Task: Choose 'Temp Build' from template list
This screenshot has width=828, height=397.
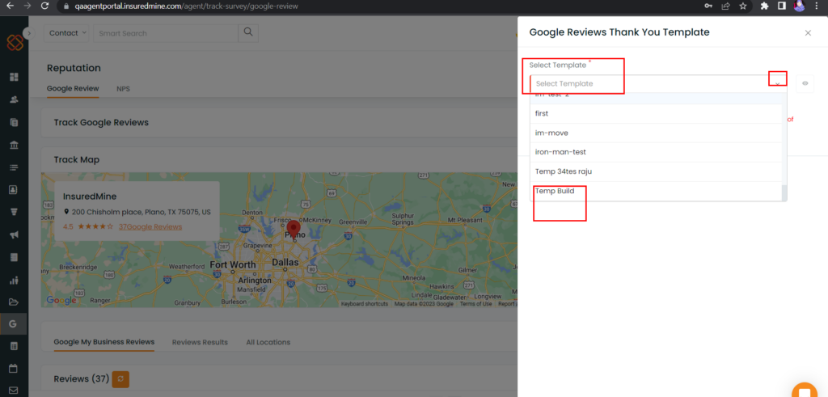Action: tap(656, 191)
